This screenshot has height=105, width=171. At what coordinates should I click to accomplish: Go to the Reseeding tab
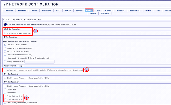tap(120, 10)
